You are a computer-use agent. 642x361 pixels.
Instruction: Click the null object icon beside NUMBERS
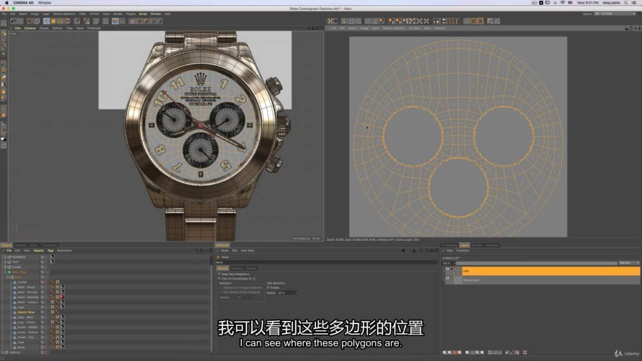(9, 257)
